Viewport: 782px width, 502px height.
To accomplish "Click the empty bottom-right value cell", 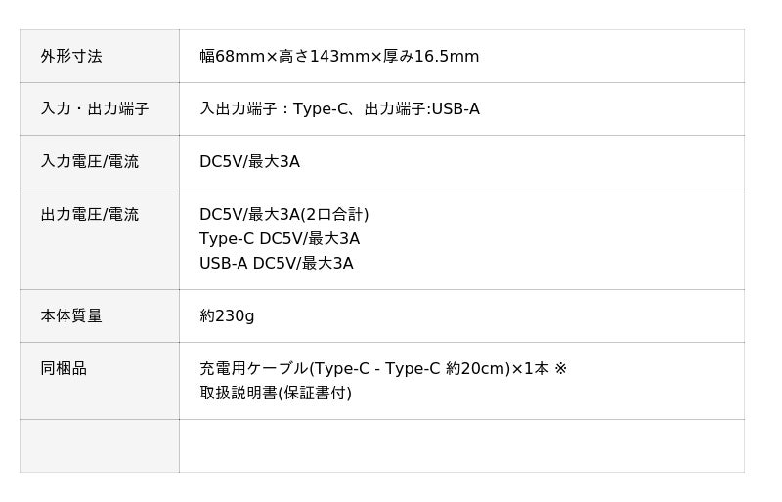I will [x=461, y=446].
